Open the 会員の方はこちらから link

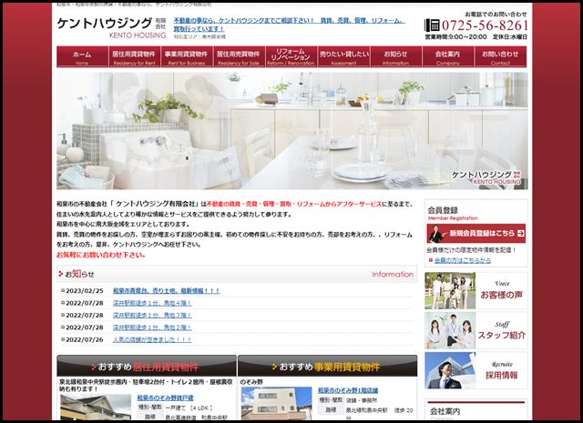462,260
